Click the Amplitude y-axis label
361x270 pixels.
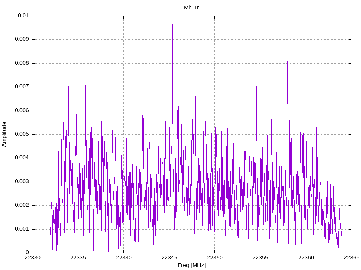point(4,134)
